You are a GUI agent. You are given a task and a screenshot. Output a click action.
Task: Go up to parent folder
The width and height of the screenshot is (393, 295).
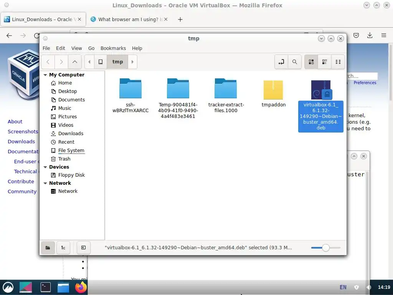point(75,62)
